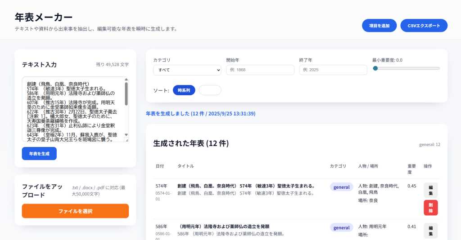Click the general badge in 574年 row

pos(341,187)
